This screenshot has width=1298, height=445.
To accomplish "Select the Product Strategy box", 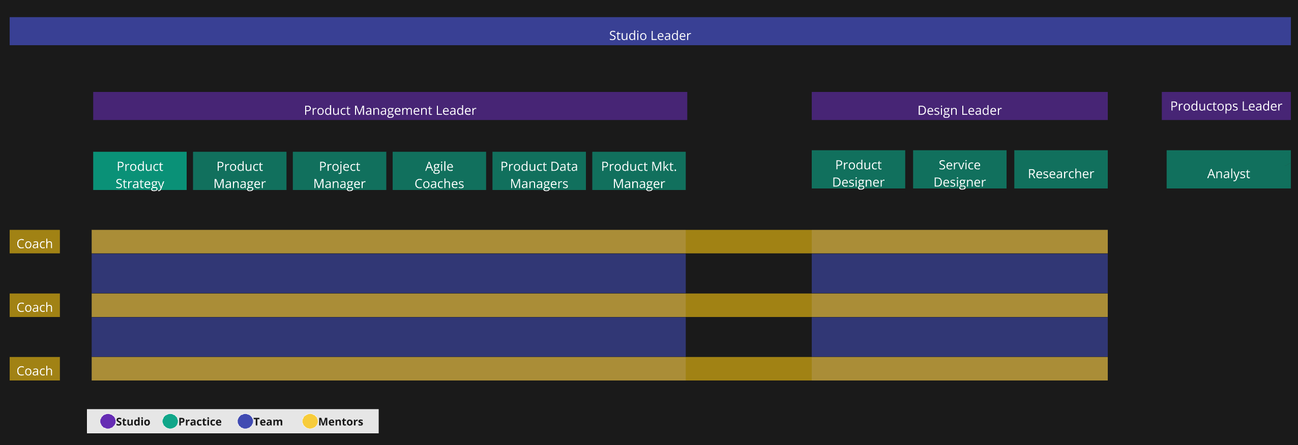I will pos(140,171).
